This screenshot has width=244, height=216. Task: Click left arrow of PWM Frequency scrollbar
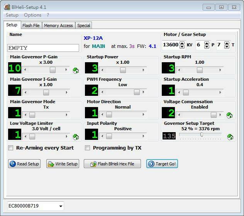point(102,92)
